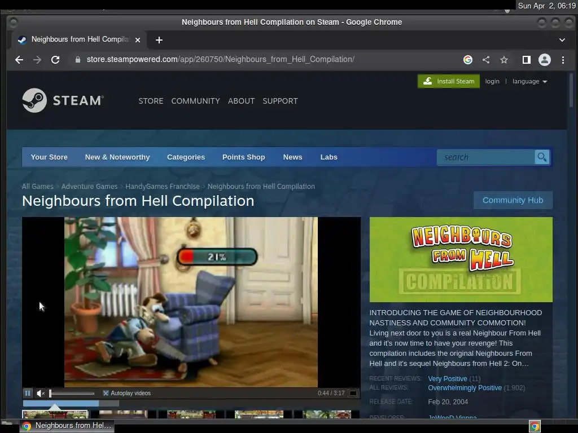Click the Chrome icon in system tray

point(535,426)
